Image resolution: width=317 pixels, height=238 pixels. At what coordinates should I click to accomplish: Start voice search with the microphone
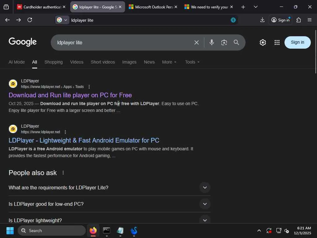[212, 42]
